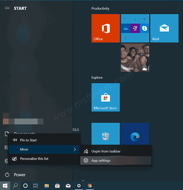The height and width of the screenshot is (190, 183).
Task: Open the Recycle Bin tile
Action: (106, 134)
